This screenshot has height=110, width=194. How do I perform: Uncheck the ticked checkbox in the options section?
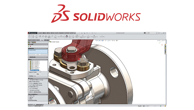29,87
